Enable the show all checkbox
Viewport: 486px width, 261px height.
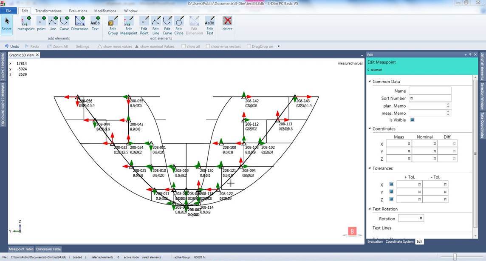click(x=184, y=46)
